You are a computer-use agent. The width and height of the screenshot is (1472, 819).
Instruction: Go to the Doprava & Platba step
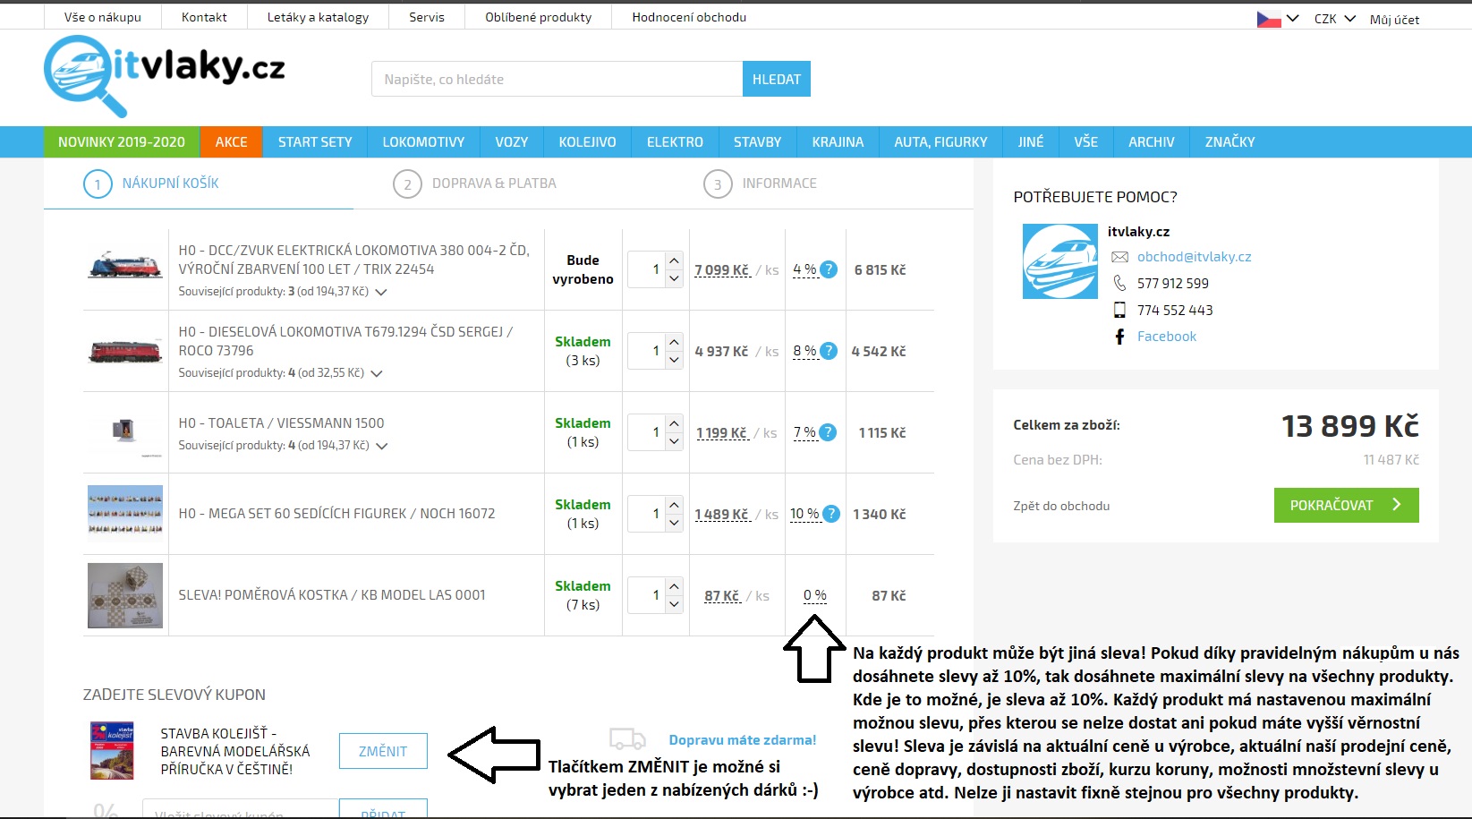[493, 183]
